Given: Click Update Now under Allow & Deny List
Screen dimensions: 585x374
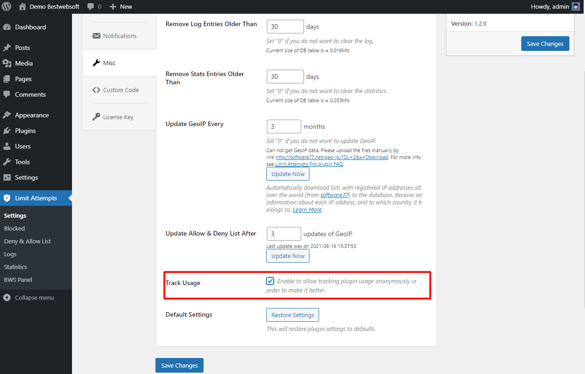Looking at the screenshot, I should pos(288,256).
